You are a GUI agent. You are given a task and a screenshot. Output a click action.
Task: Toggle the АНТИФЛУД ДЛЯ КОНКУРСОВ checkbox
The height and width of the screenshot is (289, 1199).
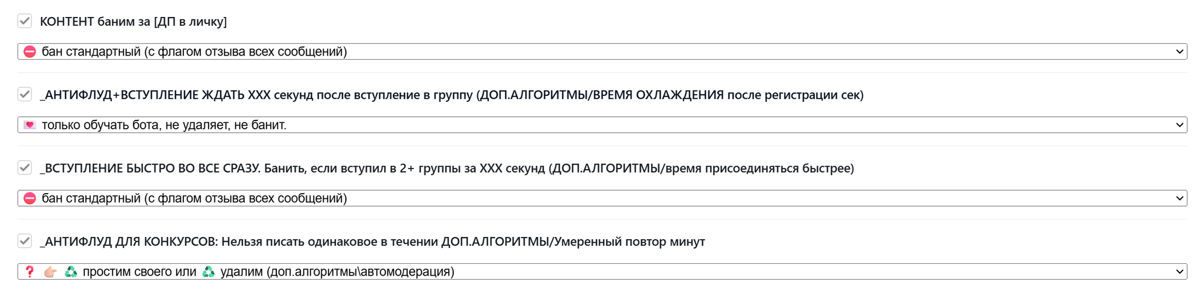(x=25, y=242)
